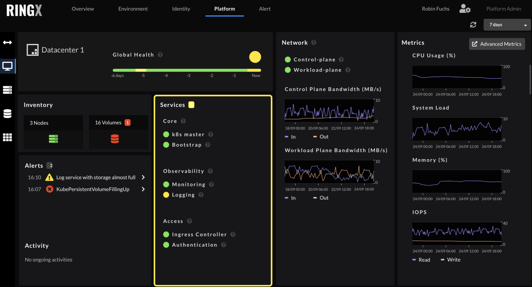Select the monitor icon in sidebar
Image resolution: width=532 pixels, height=287 pixels.
pyautogui.click(x=7, y=66)
